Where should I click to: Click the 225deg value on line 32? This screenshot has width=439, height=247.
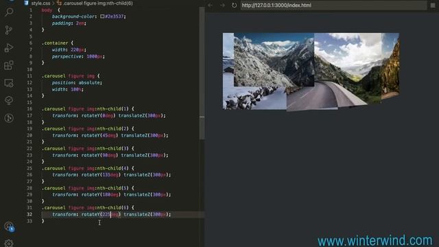click(110, 215)
